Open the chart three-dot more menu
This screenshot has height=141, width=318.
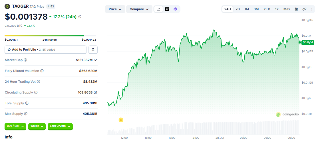coord(312,9)
